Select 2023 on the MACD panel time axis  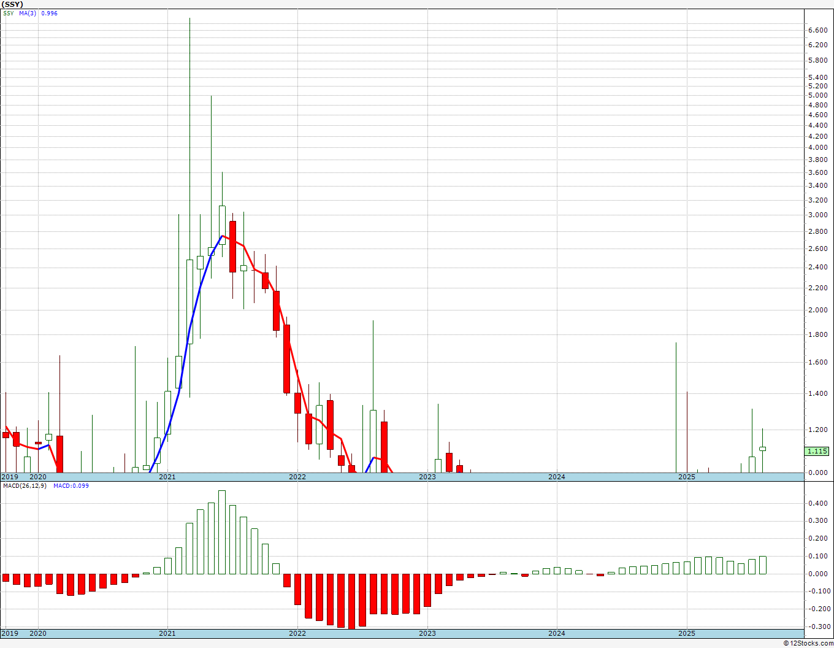click(x=427, y=633)
